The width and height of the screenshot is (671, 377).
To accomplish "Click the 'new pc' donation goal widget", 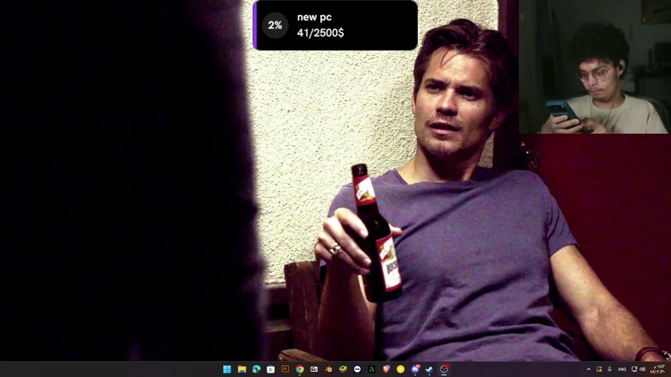I will click(x=335, y=25).
